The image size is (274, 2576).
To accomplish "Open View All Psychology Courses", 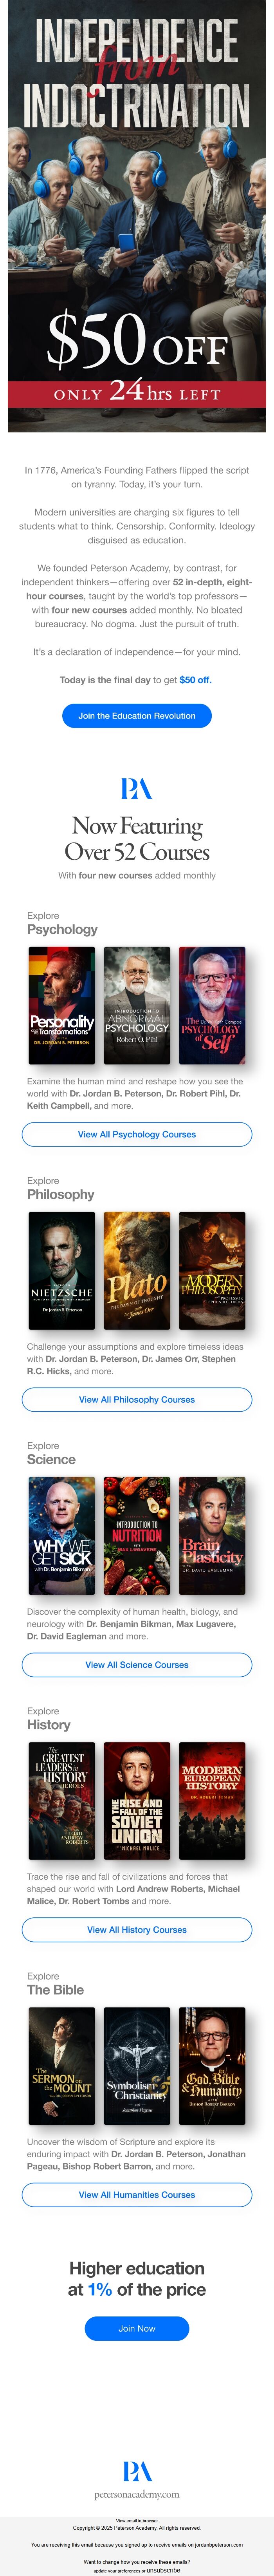I will (x=137, y=1134).
